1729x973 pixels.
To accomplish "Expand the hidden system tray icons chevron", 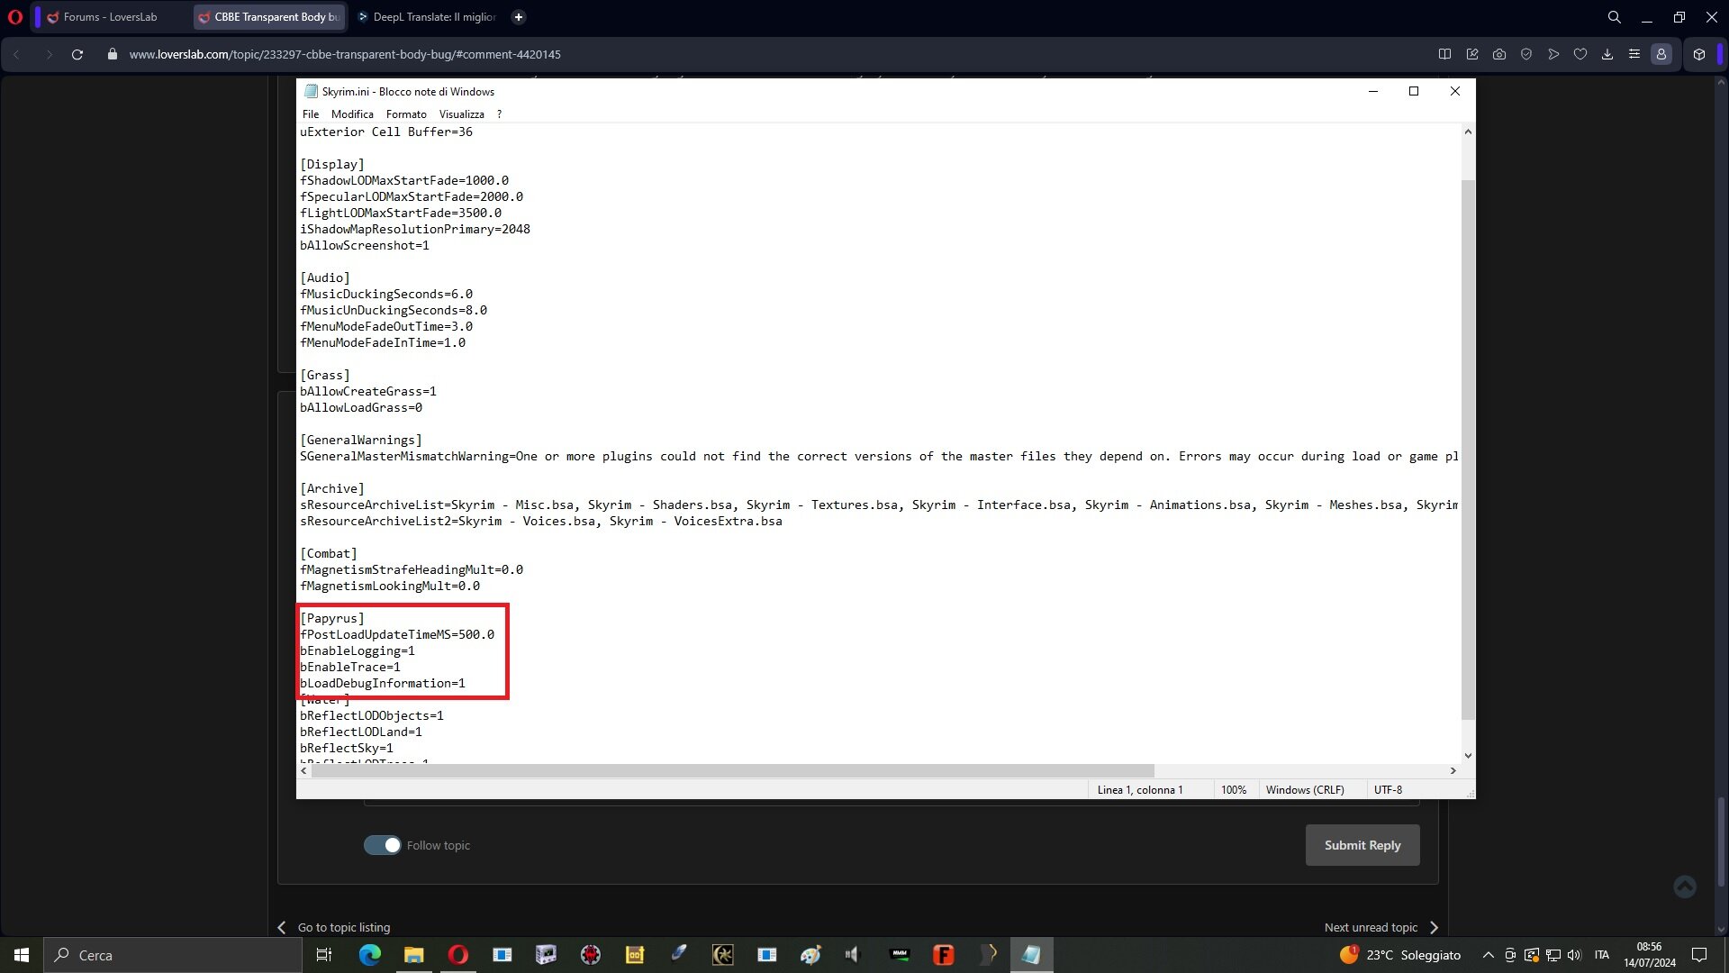I will tap(1489, 955).
